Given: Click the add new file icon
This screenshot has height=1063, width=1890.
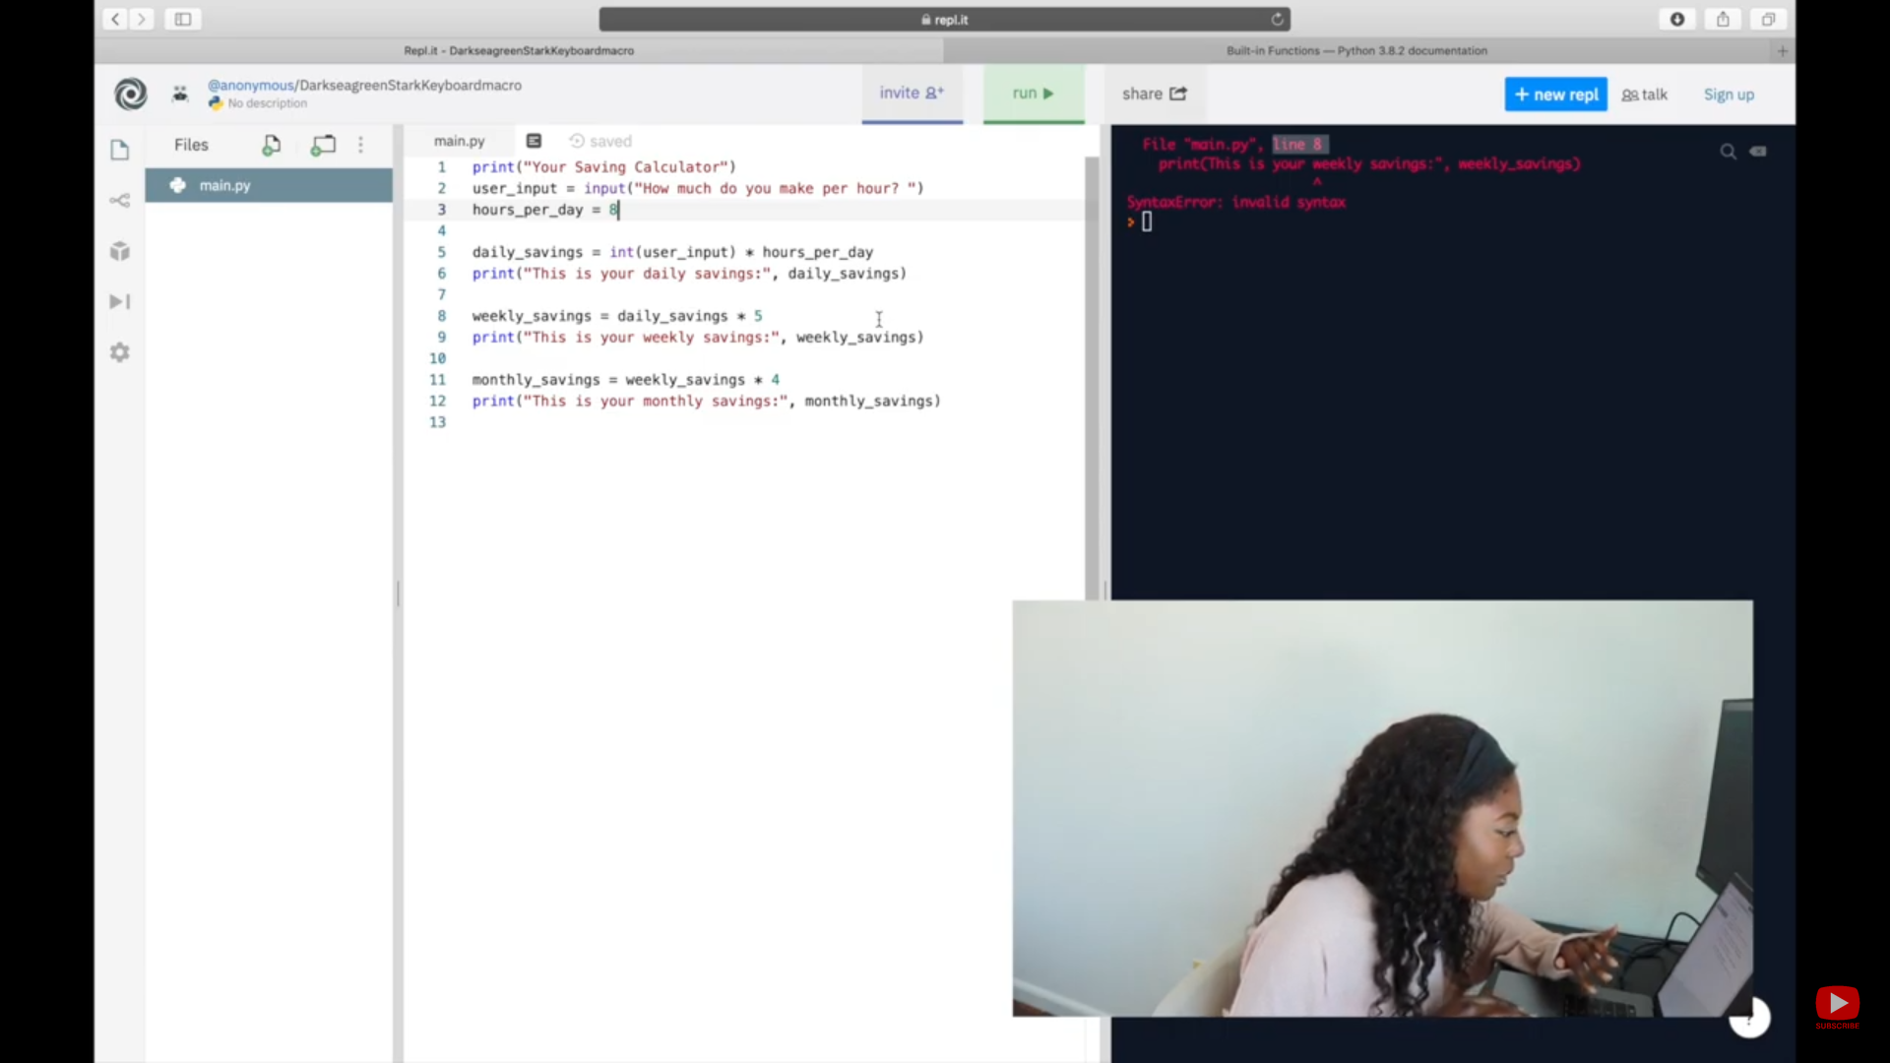Looking at the screenshot, I should tap(271, 145).
